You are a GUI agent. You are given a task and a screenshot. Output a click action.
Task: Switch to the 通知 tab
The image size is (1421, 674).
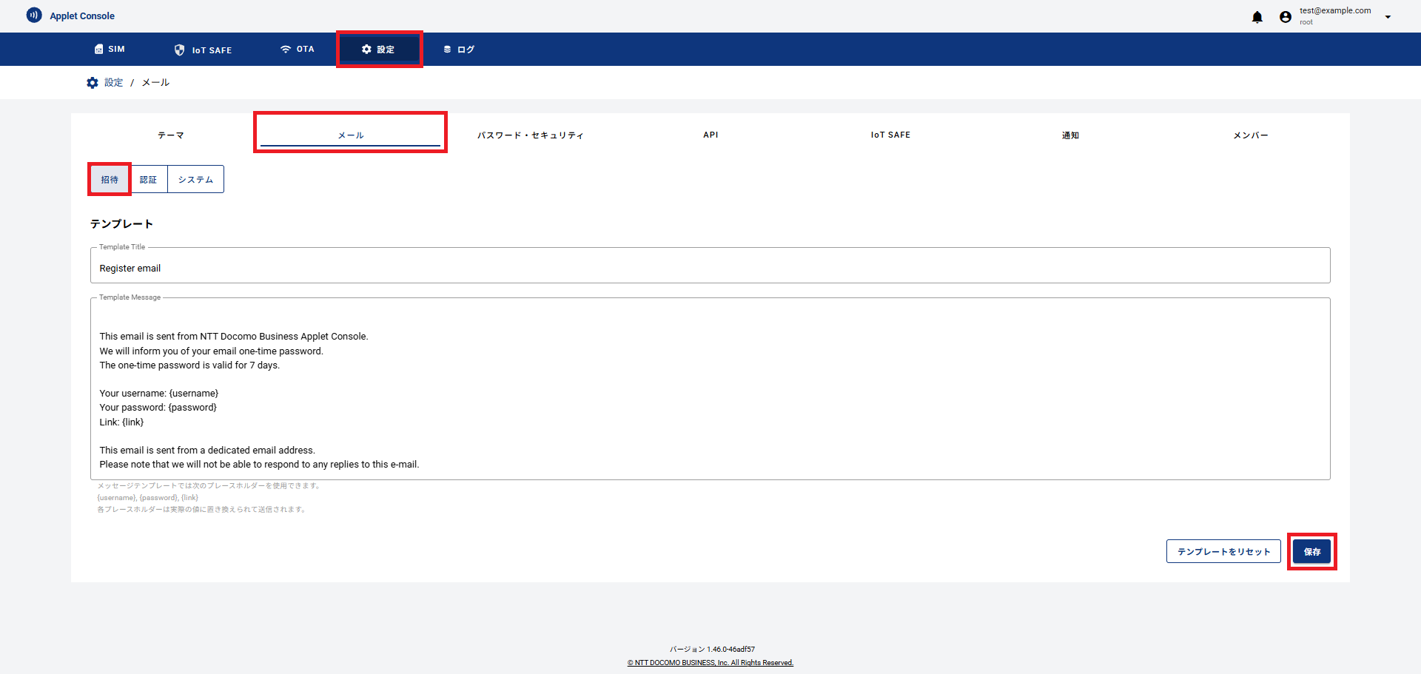pos(1070,135)
